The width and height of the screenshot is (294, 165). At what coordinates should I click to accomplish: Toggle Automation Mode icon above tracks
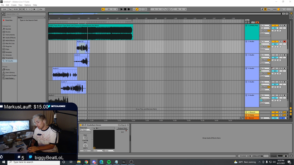[x=253, y=22]
